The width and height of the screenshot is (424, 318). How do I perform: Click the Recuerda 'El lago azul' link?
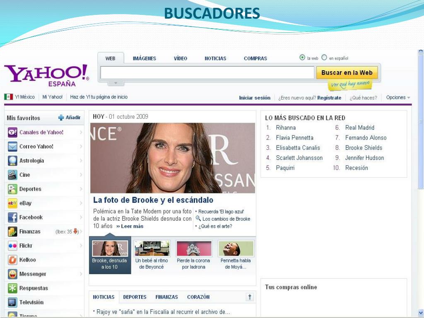pos(221,212)
